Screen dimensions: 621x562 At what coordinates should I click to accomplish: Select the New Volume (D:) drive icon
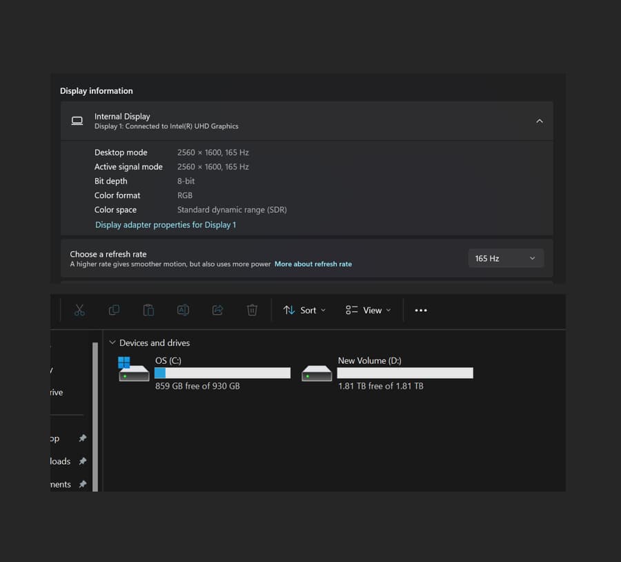[317, 373]
